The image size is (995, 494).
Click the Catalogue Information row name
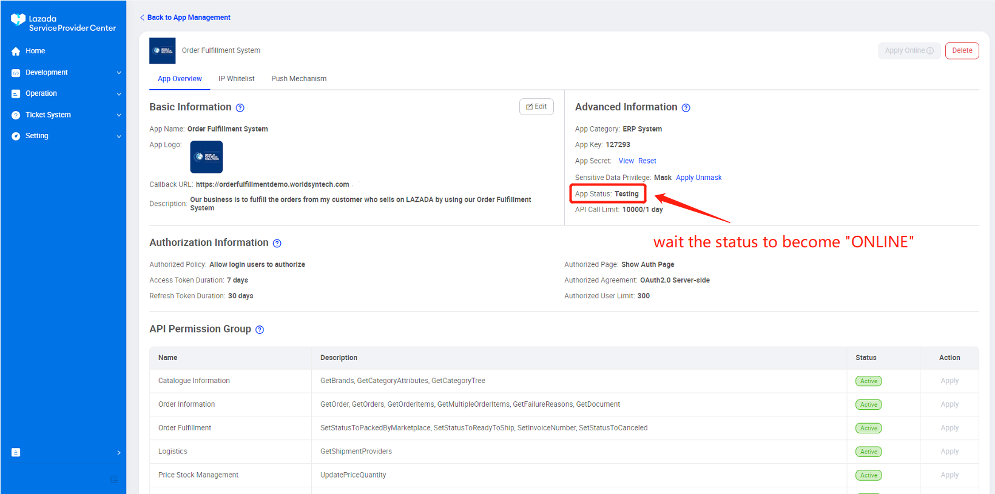click(194, 381)
